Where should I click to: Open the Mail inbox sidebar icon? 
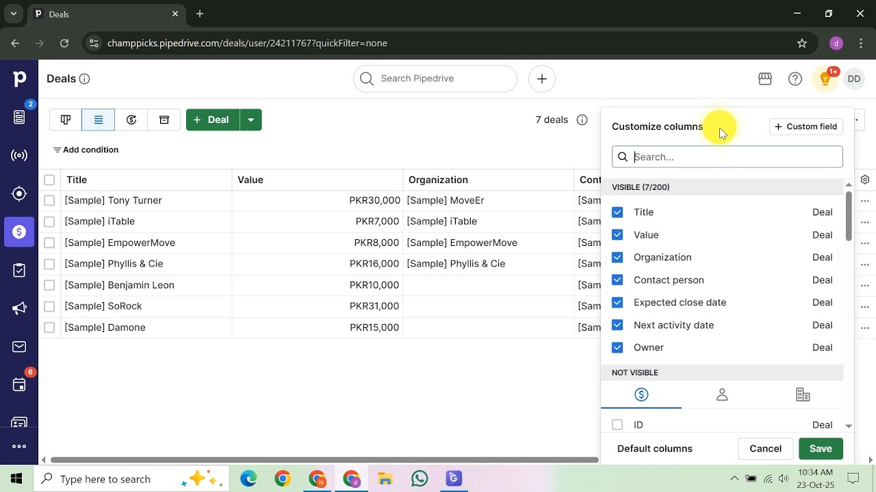tap(19, 347)
